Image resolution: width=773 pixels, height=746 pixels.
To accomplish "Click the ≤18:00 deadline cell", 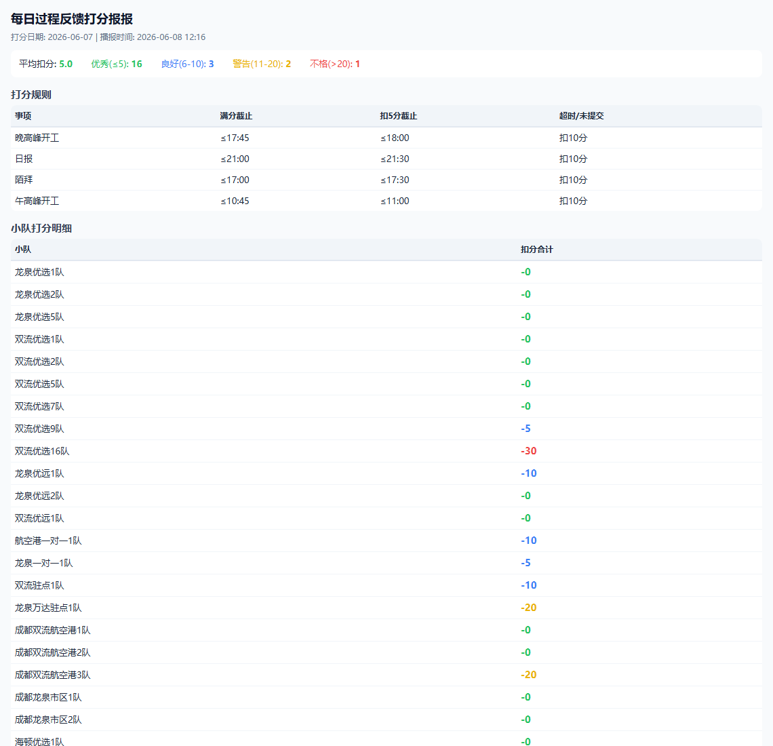I will coord(395,138).
